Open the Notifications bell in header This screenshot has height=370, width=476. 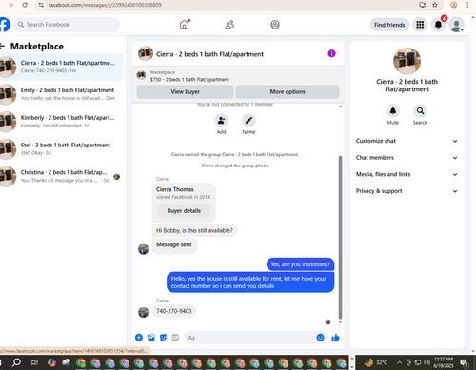pyautogui.click(x=438, y=25)
